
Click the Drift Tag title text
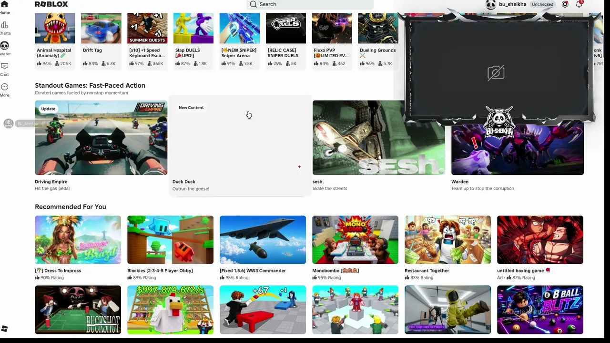(92, 50)
